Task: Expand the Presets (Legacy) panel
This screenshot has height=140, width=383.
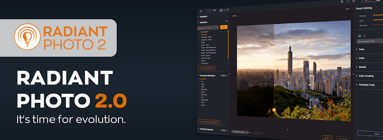Action: (x=199, y=129)
